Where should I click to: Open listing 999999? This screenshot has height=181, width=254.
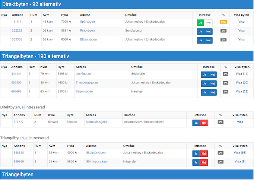point(19,161)
